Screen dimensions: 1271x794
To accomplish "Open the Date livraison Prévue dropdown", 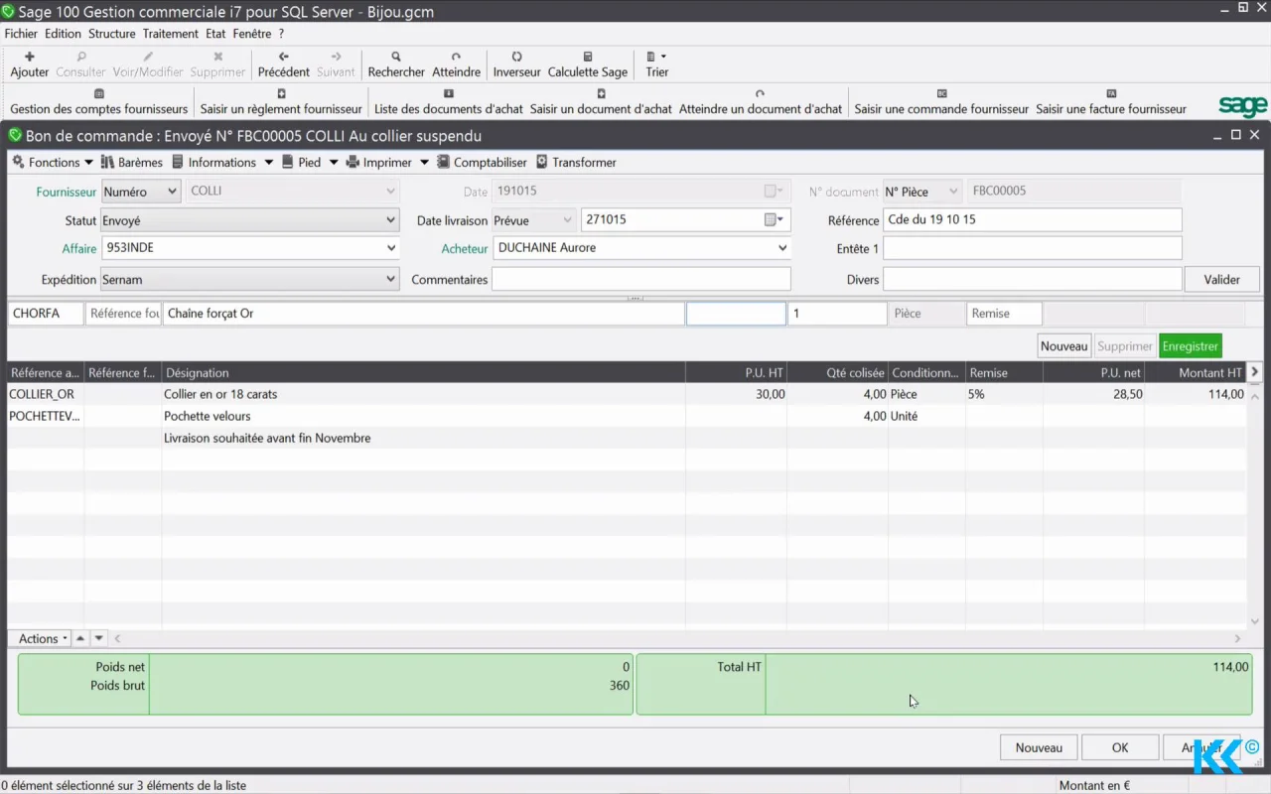I will pyautogui.click(x=567, y=219).
